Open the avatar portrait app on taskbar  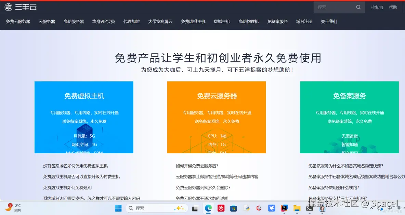pos(322,208)
